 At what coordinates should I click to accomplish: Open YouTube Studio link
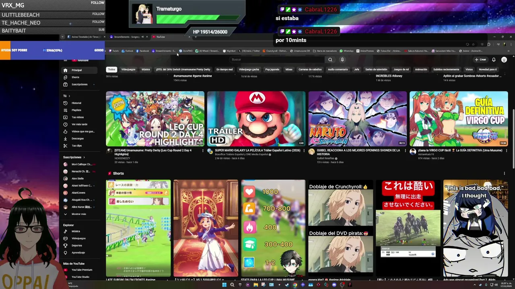click(80, 277)
